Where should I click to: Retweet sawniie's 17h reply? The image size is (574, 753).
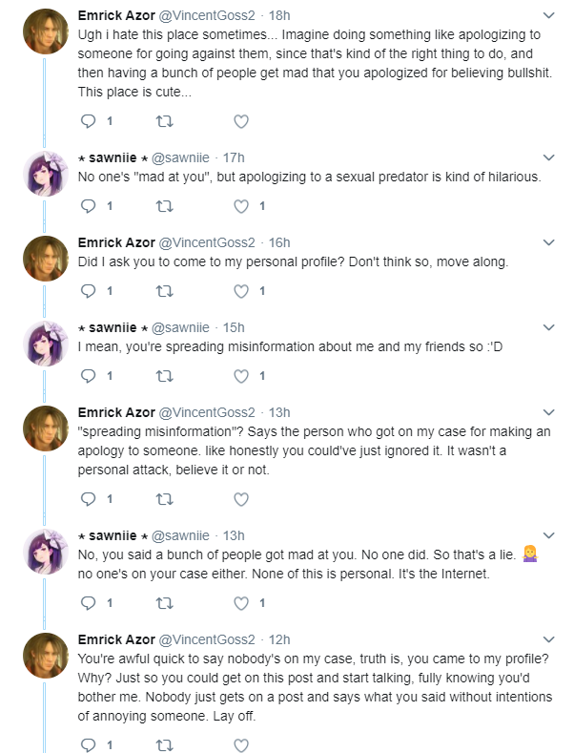[165, 206]
